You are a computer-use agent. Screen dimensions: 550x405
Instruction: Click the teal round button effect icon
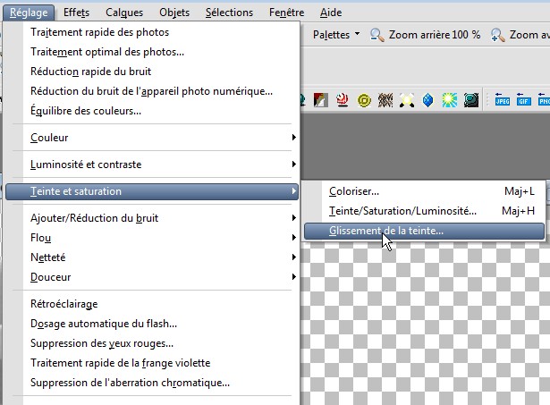click(471, 99)
